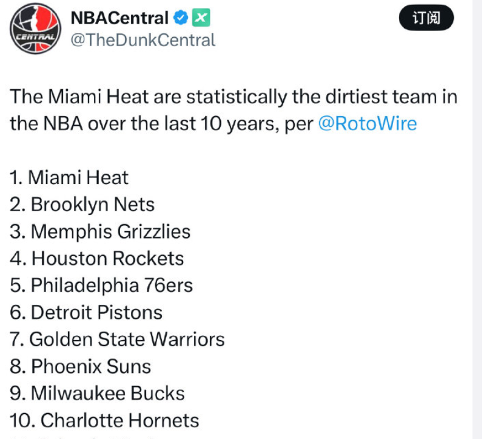
Task: Click the green X affiliate badge
Action: (x=201, y=18)
